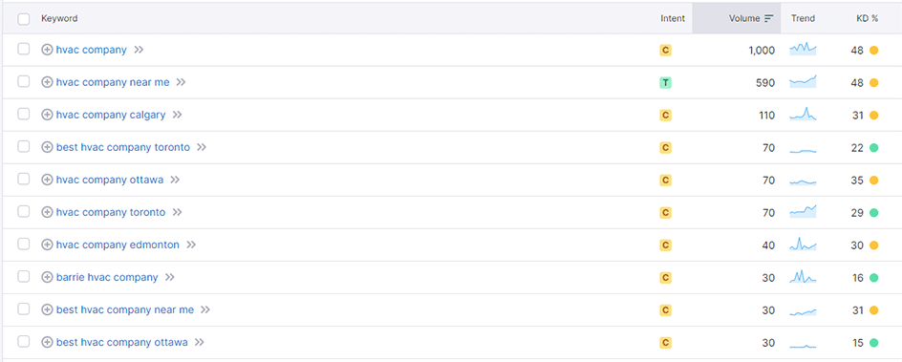The height and width of the screenshot is (362, 902).
Task: Expand arrows after best hvac company near me
Action: [x=206, y=309]
